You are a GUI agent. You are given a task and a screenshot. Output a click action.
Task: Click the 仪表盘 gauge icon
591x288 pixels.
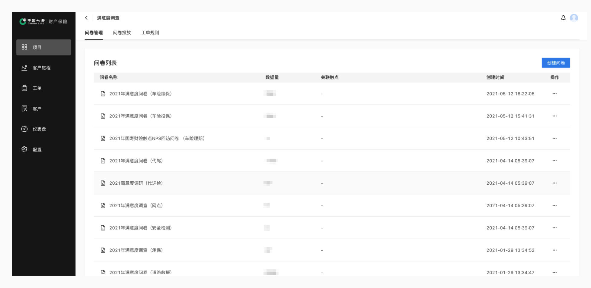click(24, 129)
